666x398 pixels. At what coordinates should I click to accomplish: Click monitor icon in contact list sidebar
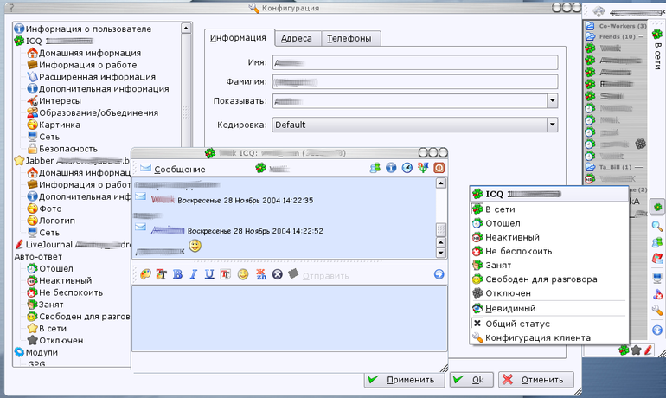[657, 279]
